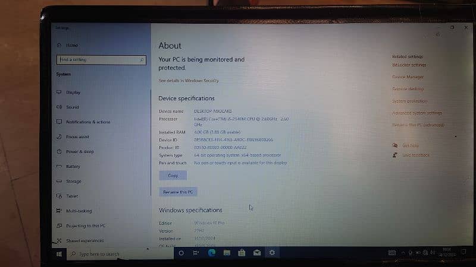Click the Projecting to this PC icon
The image size is (476, 267).
click(59, 225)
